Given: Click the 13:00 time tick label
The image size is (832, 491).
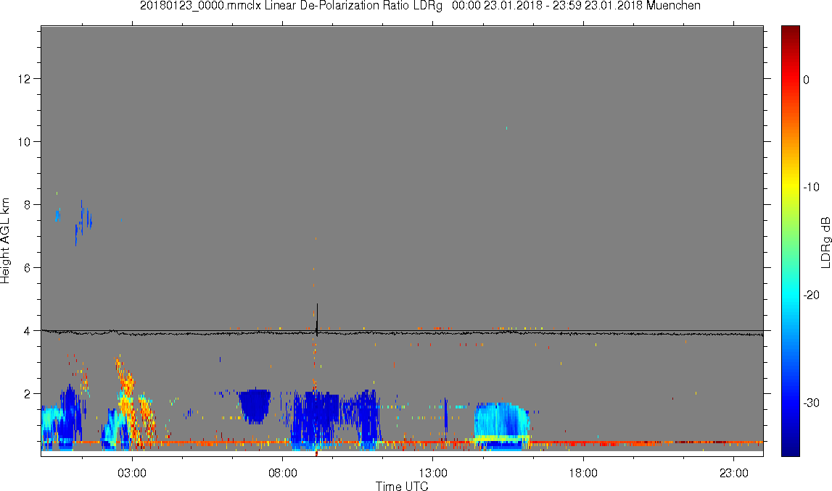Looking at the screenshot, I should pyautogui.click(x=433, y=472).
